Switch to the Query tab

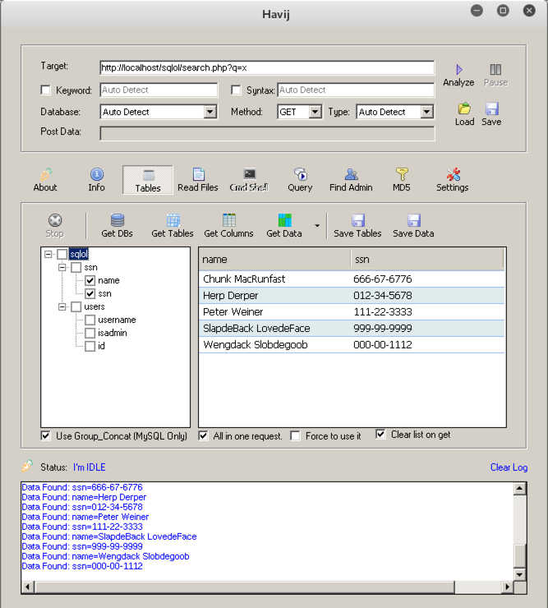point(300,179)
